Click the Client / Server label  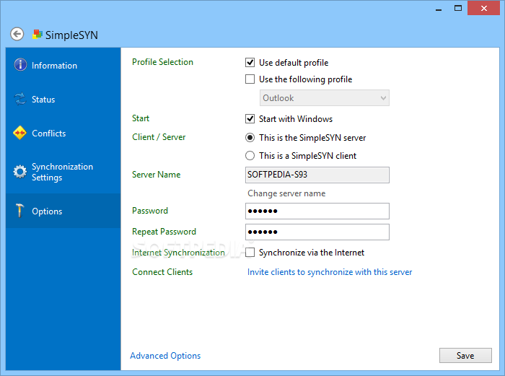[159, 137]
